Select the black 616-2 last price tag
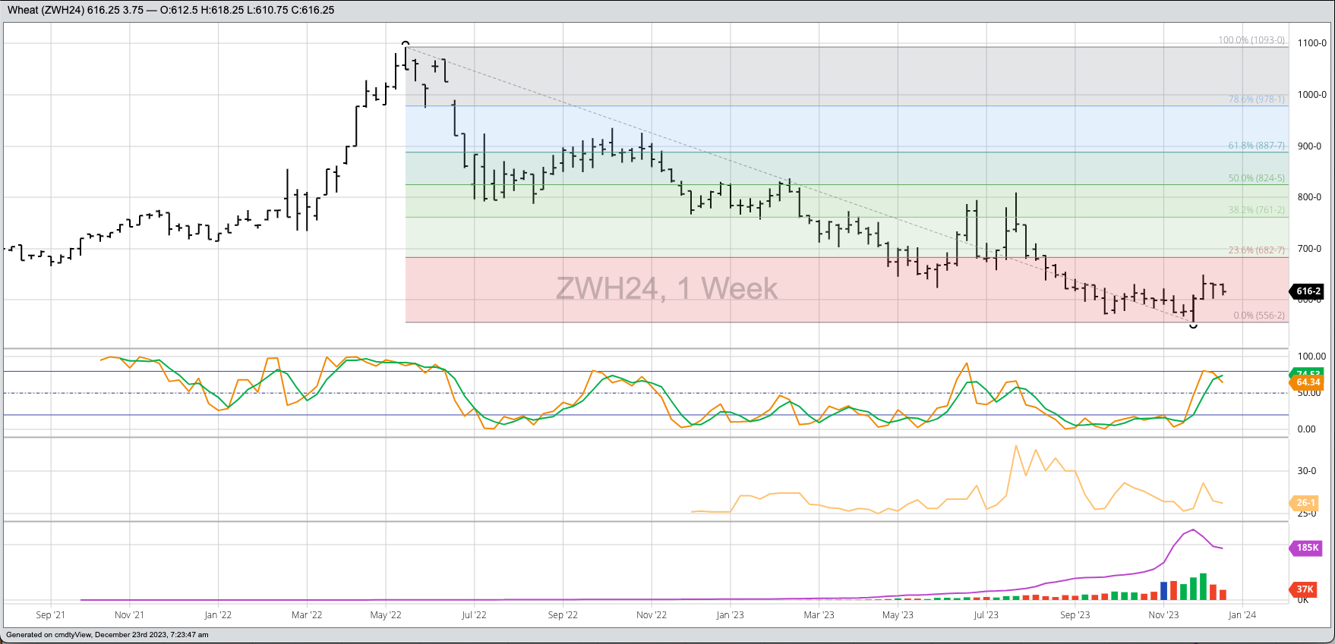 click(1308, 291)
